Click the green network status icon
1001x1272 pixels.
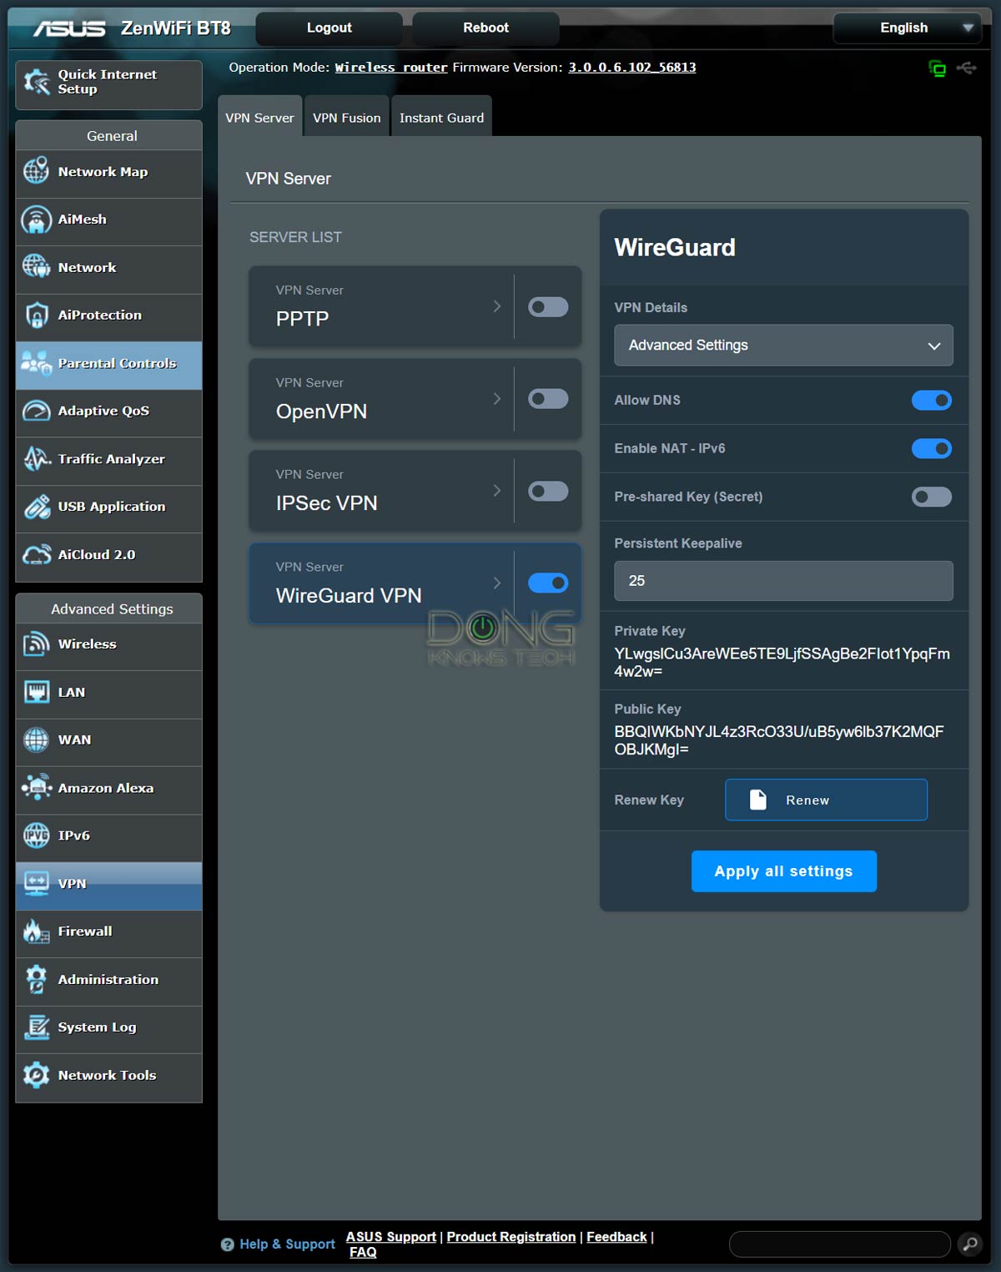coord(938,68)
